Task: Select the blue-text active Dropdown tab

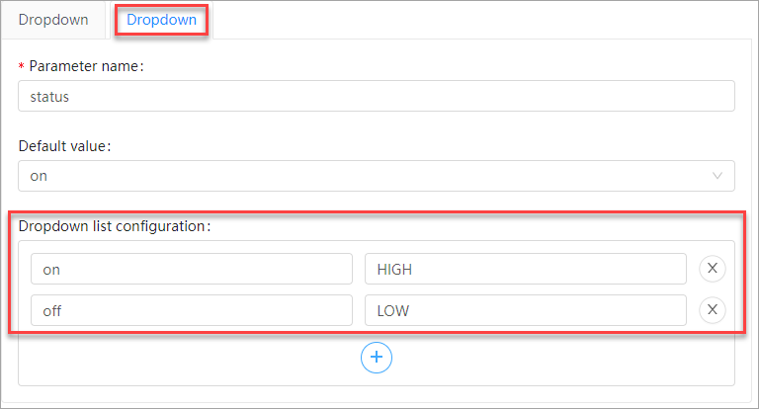Action: (161, 20)
